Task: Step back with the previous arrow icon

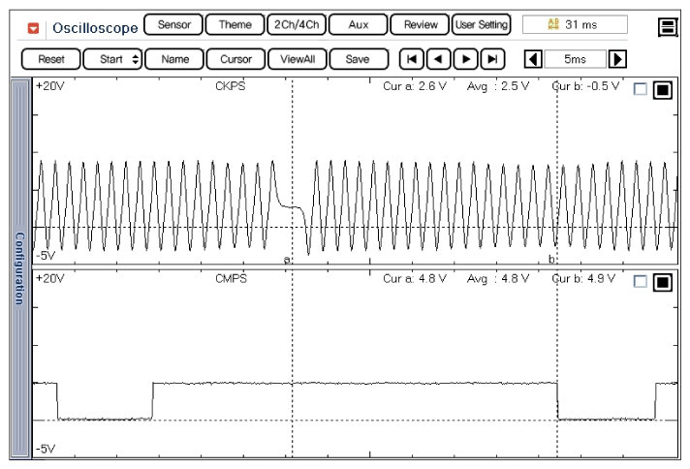Action: click(x=439, y=59)
